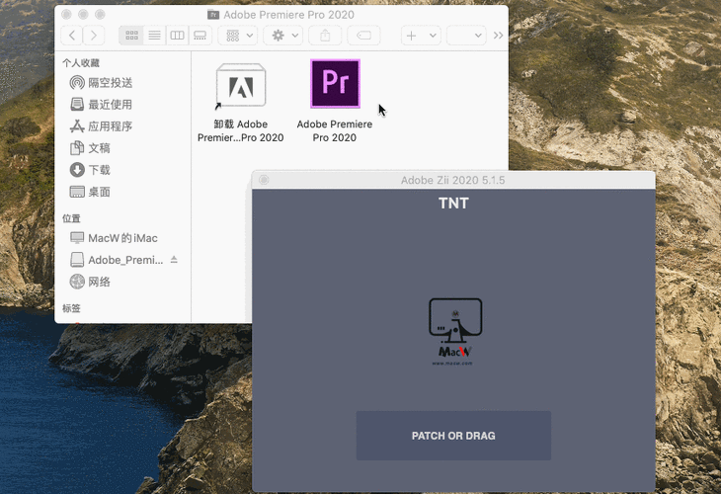Click the MacW logo in Adobe Zii
The height and width of the screenshot is (494, 721).
pyautogui.click(x=455, y=332)
